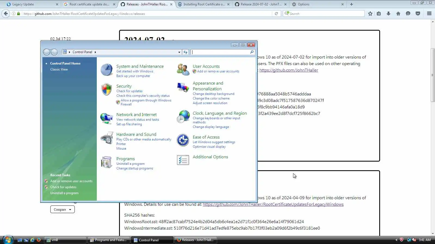Image resolution: width=435 pixels, height=244 pixels.
Task: Expand the Control Panel address bar dropdown
Action: pyautogui.click(x=179, y=52)
